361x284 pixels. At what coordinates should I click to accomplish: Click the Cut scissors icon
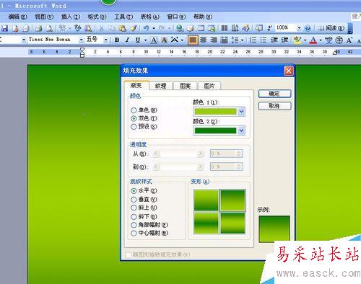pos(101,28)
